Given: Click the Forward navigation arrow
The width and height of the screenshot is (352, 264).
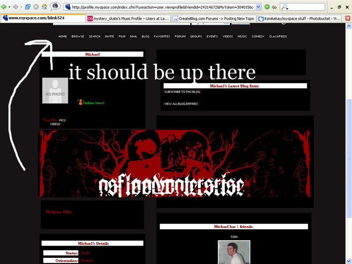Looking at the screenshot, I should click(15, 7).
